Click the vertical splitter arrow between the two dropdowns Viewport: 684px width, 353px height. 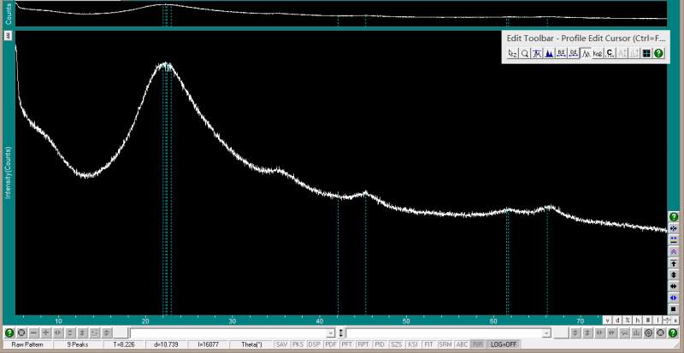(x=340, y=333)
